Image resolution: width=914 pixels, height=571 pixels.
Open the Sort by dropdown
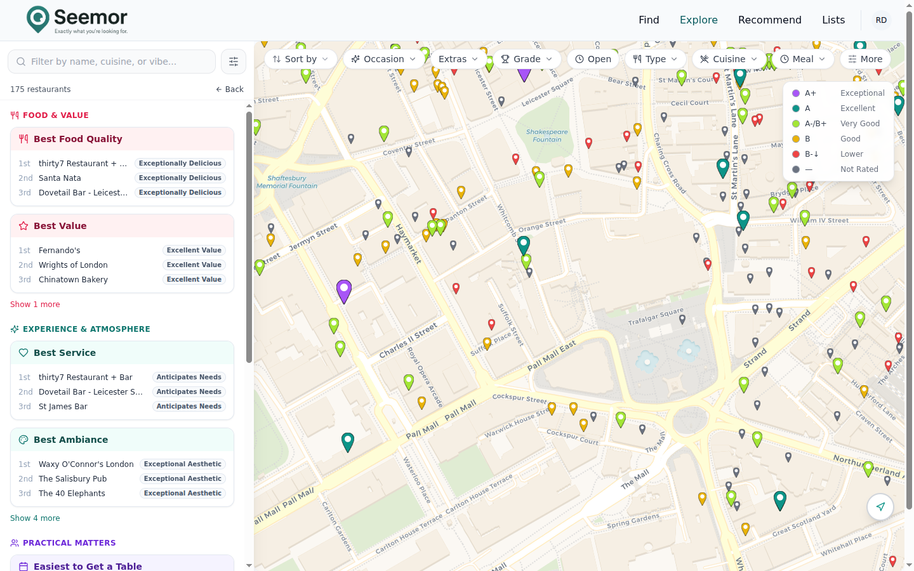point(300,58)
